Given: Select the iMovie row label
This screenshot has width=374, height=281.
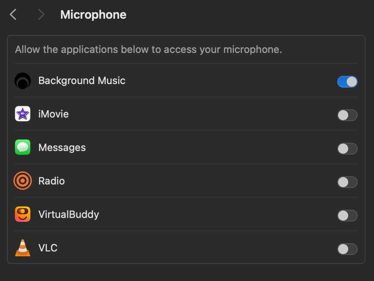Looking at the screenshot, I should pos(53,114).
